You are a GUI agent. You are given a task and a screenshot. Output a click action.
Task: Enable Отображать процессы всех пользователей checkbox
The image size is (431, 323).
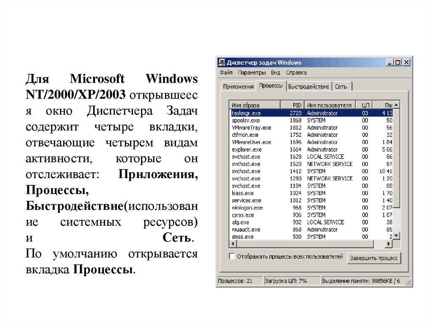click(x=232, y=256)
